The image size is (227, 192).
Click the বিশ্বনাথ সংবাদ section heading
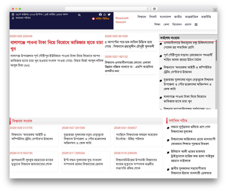(22, 121)
